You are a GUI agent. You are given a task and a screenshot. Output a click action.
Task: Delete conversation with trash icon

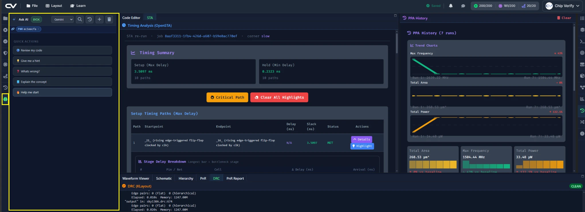point(109,19)
